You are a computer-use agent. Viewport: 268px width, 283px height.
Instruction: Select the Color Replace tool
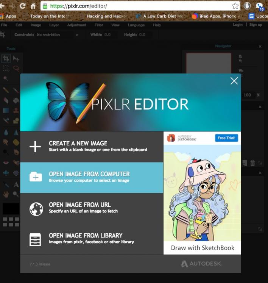click(x=6, y=120)
